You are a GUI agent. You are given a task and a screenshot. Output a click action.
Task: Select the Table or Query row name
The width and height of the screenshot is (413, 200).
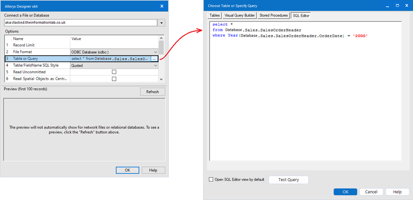25,59
